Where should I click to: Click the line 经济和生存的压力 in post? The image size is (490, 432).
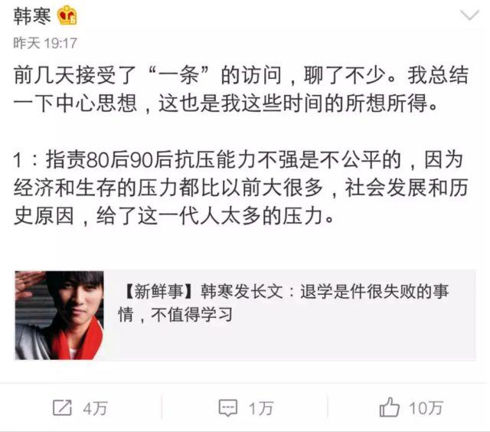pyautogui.click(x=241, y=188)
